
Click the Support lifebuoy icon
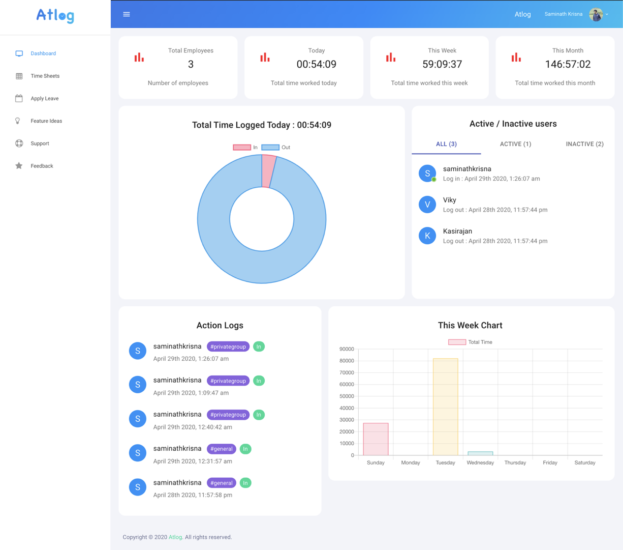coord(19,143)
